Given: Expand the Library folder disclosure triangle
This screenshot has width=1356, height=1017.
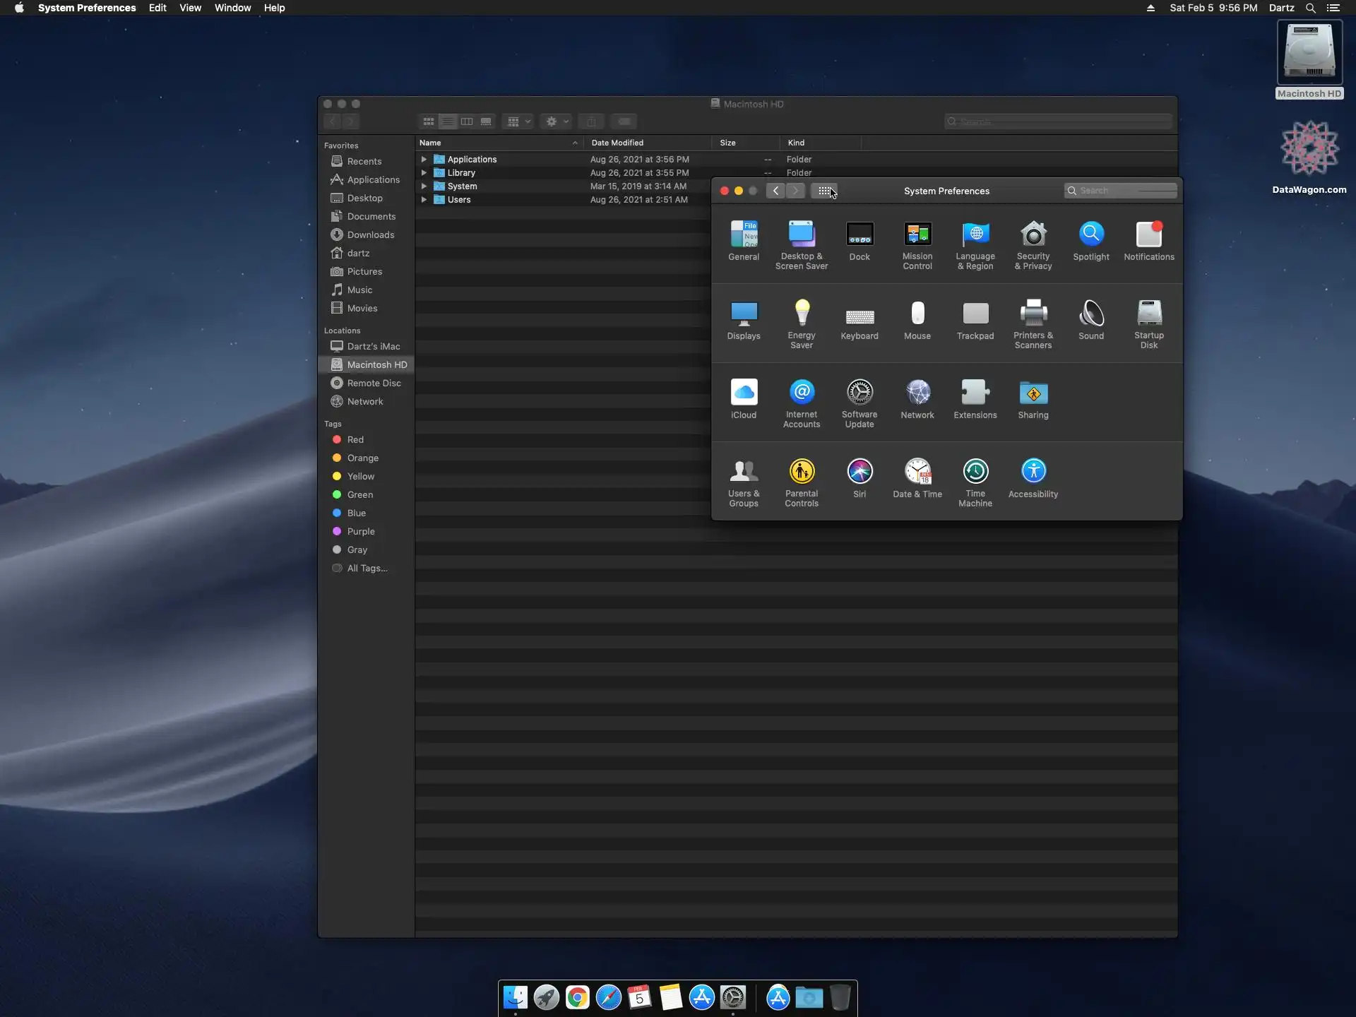Looking at the screenshot, I should (424, 173).
